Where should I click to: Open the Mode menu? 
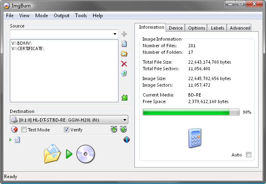pyautogui.click(x=41, y=16)
